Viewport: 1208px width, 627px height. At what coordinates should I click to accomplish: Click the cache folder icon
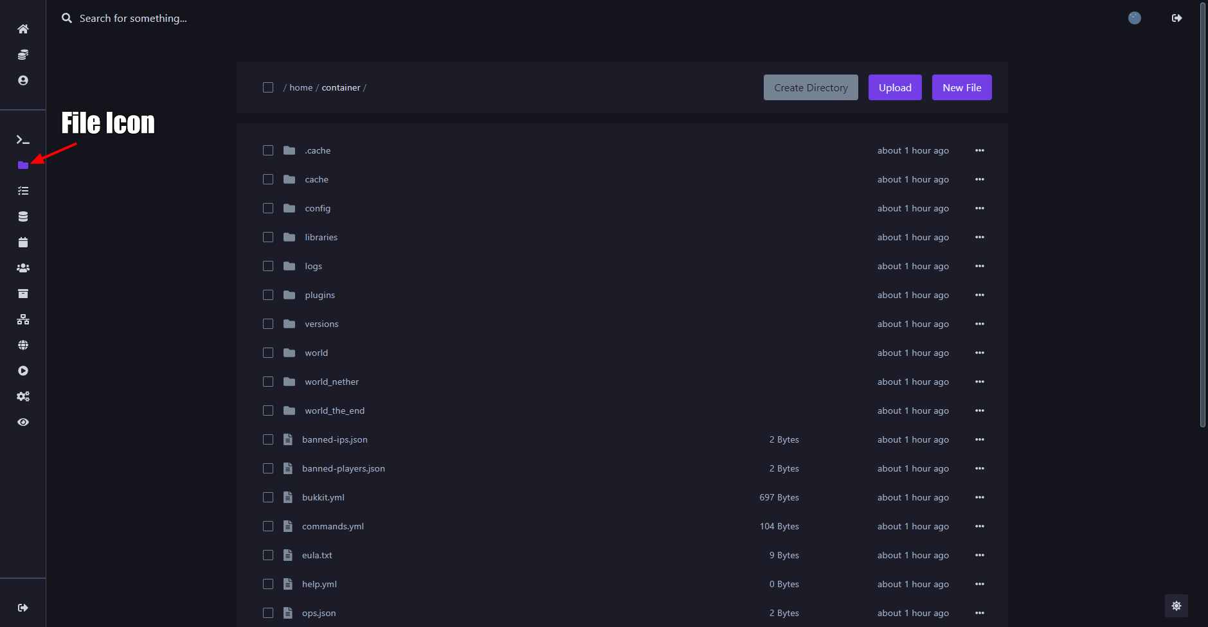coord(289,179)
